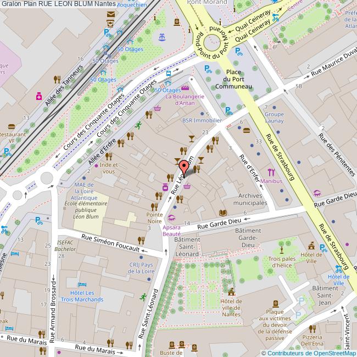Click the optician eye icon on Rue Garde Dieu

pos(317,193)
